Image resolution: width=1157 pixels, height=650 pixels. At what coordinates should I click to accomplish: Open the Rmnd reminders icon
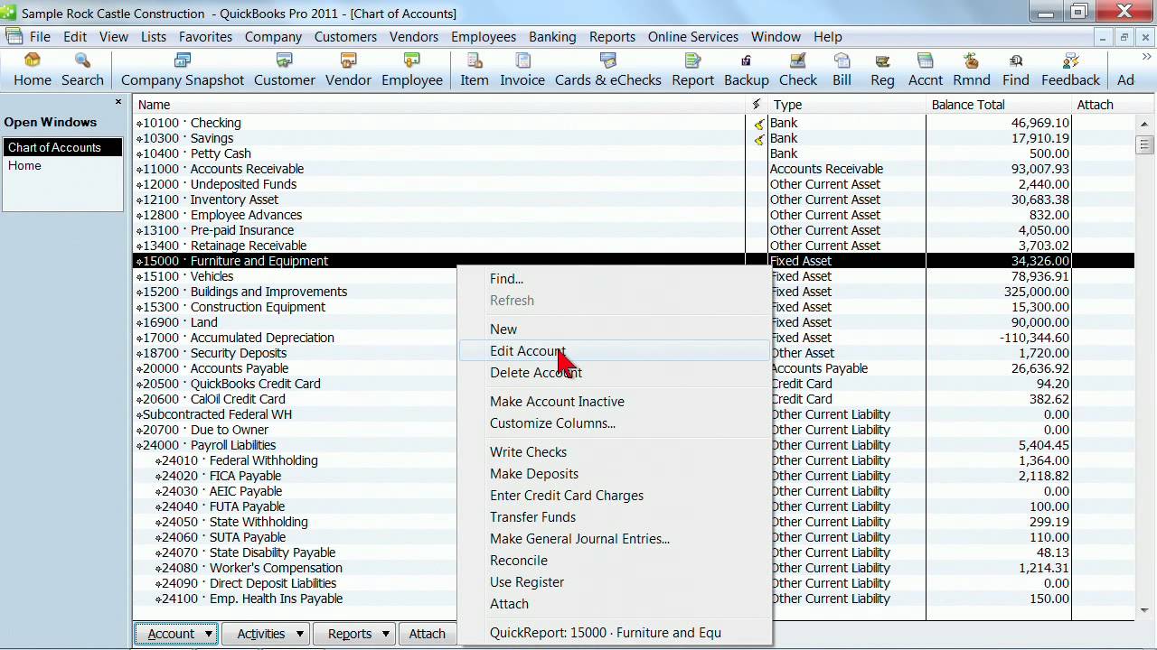click(x=972, y=70)
